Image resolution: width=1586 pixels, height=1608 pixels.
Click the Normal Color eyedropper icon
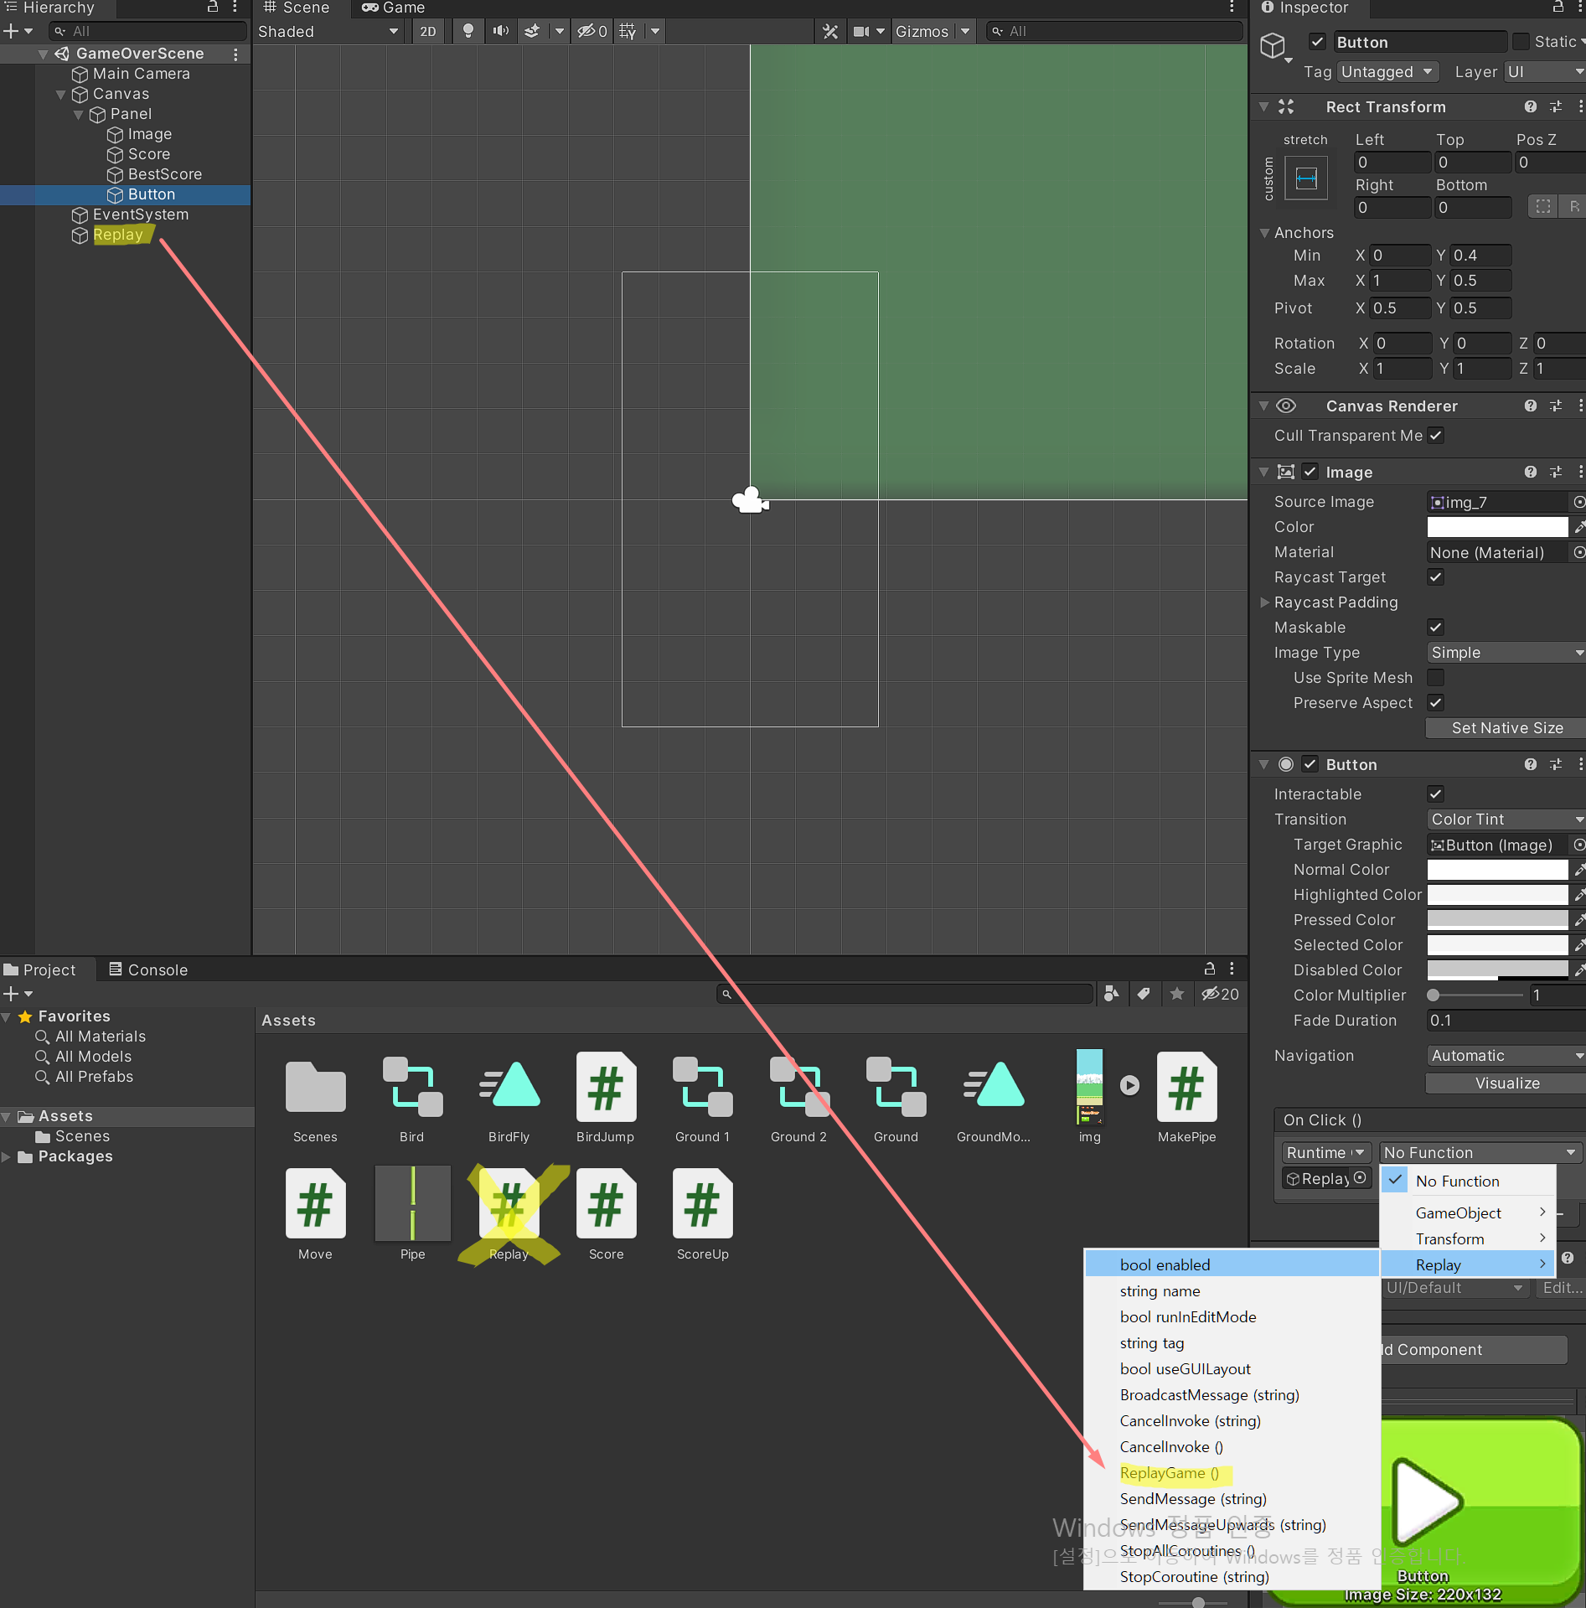1578,870
